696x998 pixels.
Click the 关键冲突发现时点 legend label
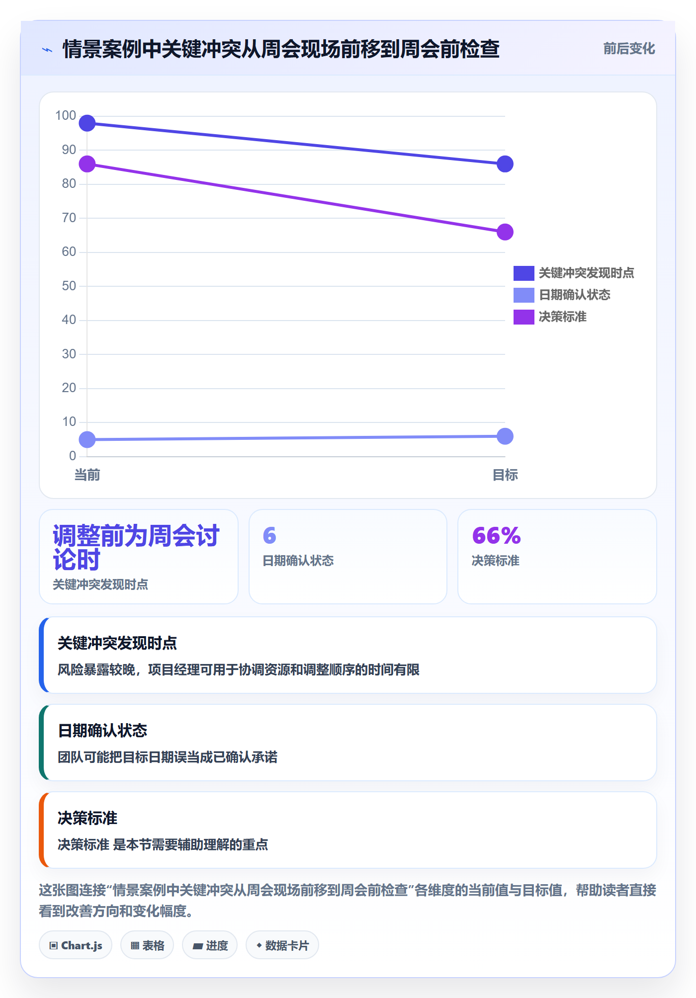586,273
